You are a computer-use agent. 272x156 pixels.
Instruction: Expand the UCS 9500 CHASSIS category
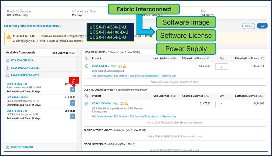[x=8, y=61]
